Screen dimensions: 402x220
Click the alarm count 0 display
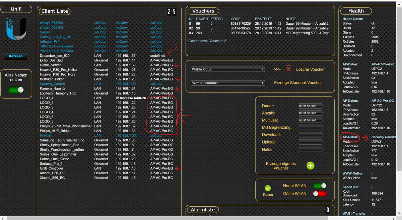click(328, 210)
